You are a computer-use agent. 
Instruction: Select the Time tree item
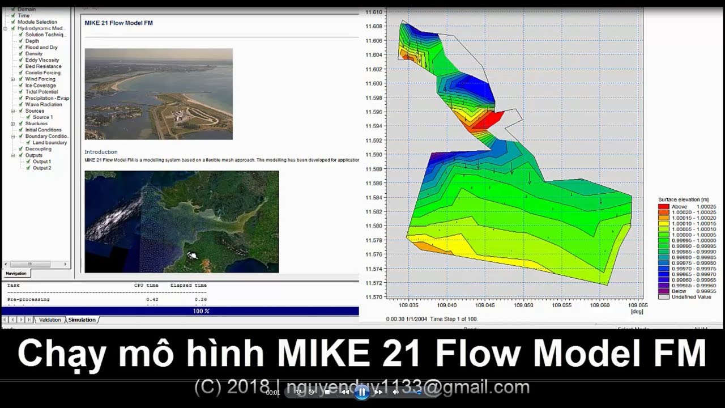(x=23, y=16)
